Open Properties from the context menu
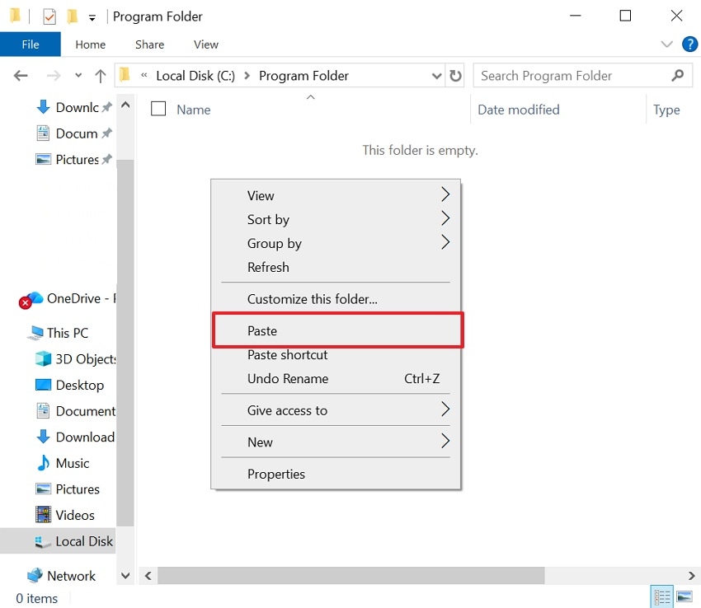The height and width of the screenshot is (608, 701). click(276, 474)
